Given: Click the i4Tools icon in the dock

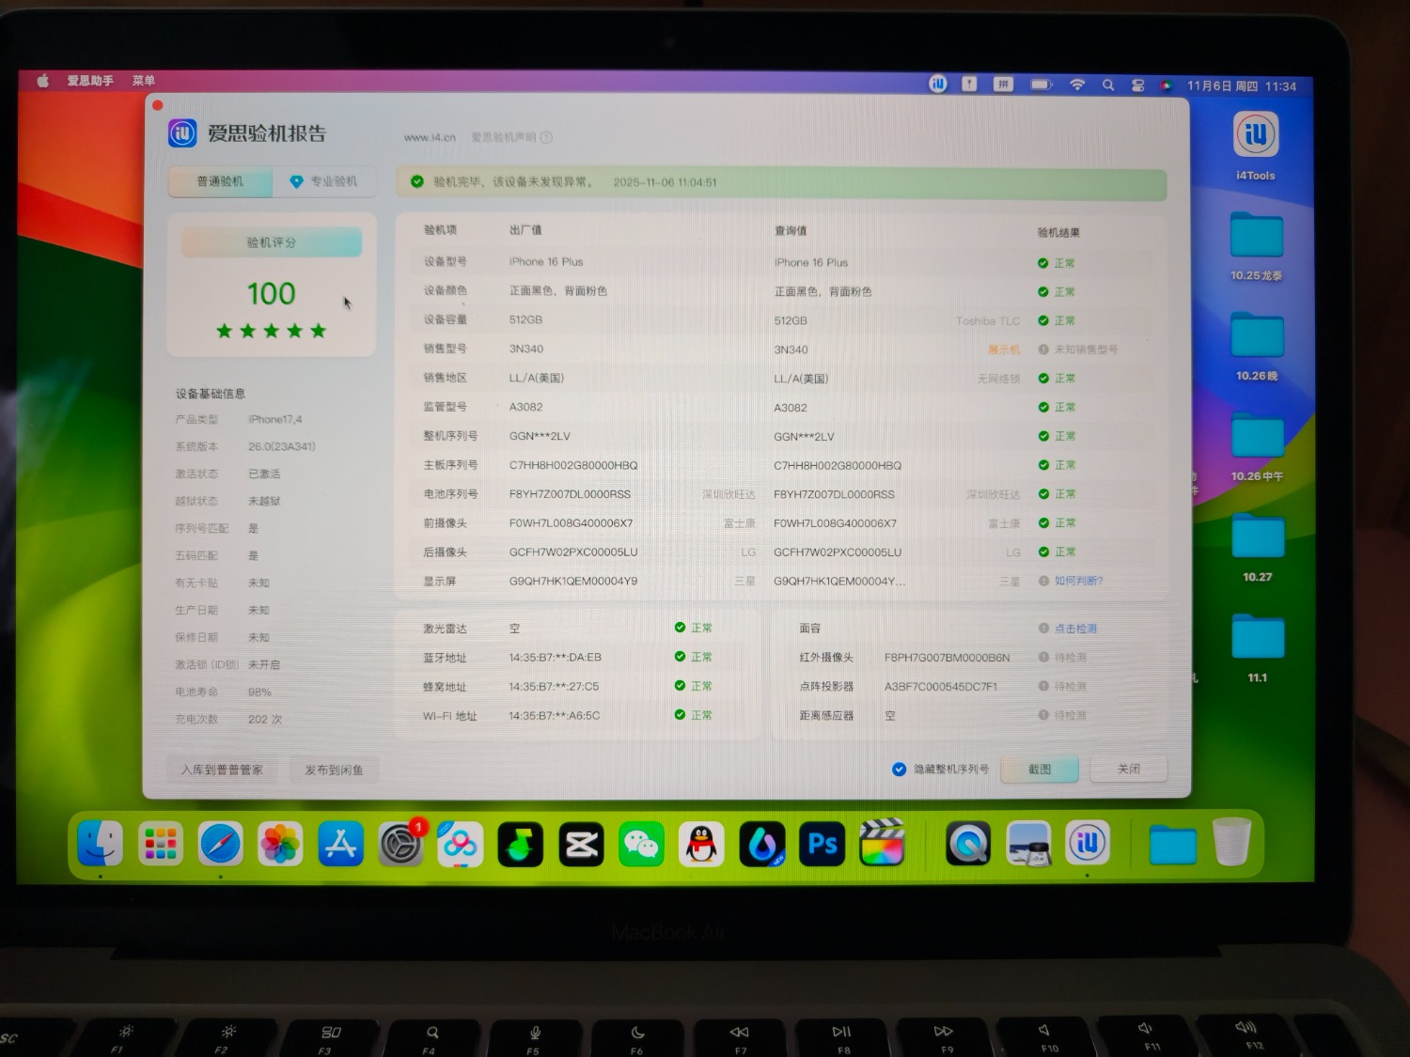Looking at the screenshot, I should click(x=1088, y=843).
